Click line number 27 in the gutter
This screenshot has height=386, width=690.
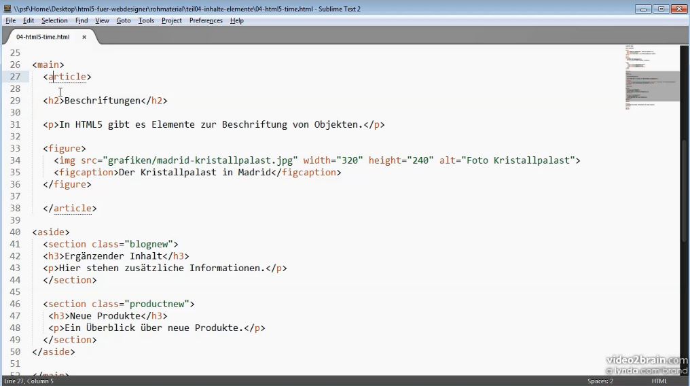15,77
